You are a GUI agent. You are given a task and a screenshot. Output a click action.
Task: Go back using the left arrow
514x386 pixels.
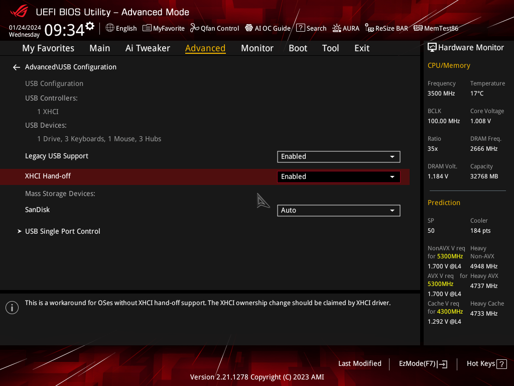click(x=17, y=67)
